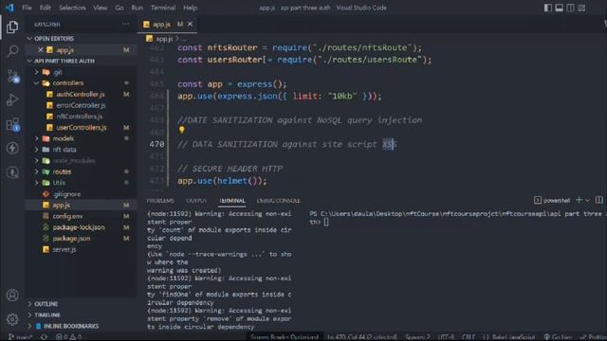This screenshot has height=341, width=607.
Task: Click the new terminal plus icon
Action: 579,200
